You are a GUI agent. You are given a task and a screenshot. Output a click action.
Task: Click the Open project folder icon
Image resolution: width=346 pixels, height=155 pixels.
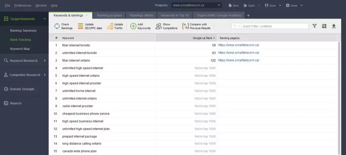pos(245,5)
